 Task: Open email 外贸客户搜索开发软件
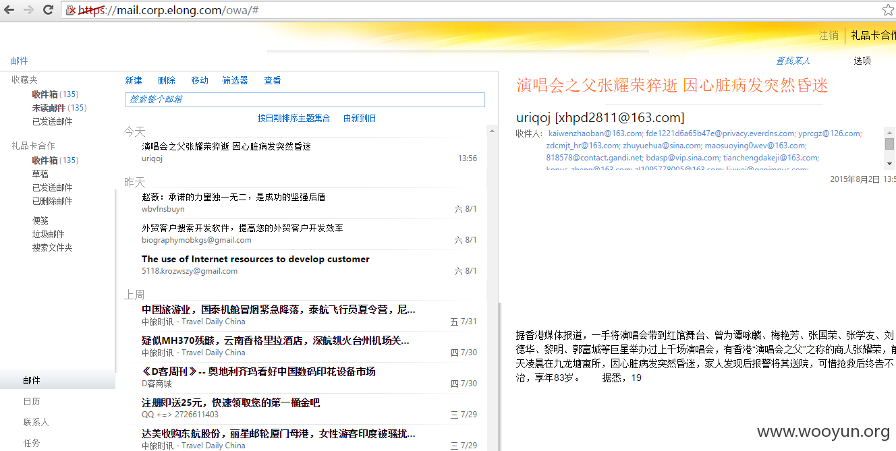coord(305,234)
